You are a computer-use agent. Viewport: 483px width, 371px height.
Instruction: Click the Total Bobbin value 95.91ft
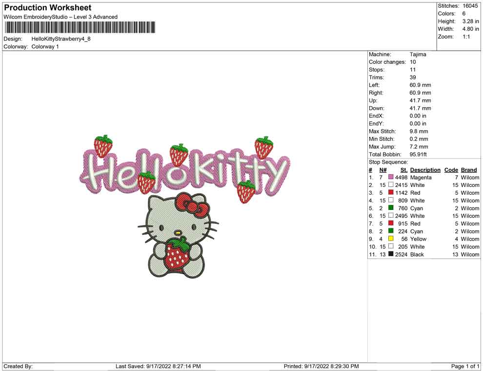[x=418, y=154]
